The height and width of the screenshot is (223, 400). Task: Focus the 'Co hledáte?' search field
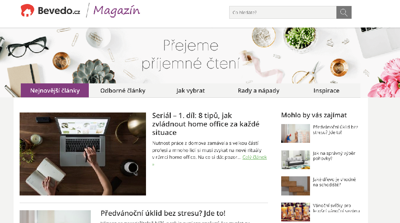pos(283,12)
